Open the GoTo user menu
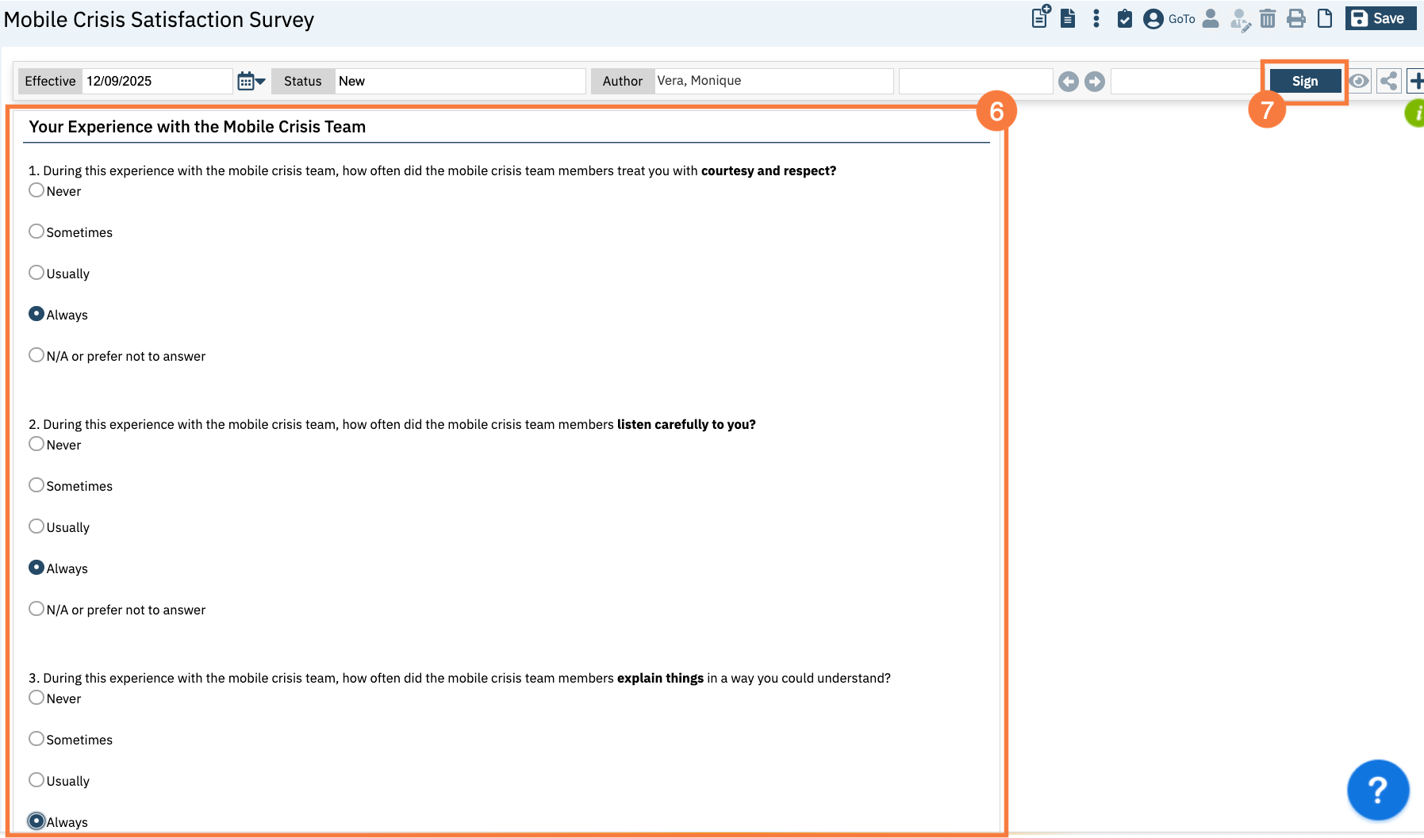This screenshot has height=838, width=1424. click(x=1169, y=18)
